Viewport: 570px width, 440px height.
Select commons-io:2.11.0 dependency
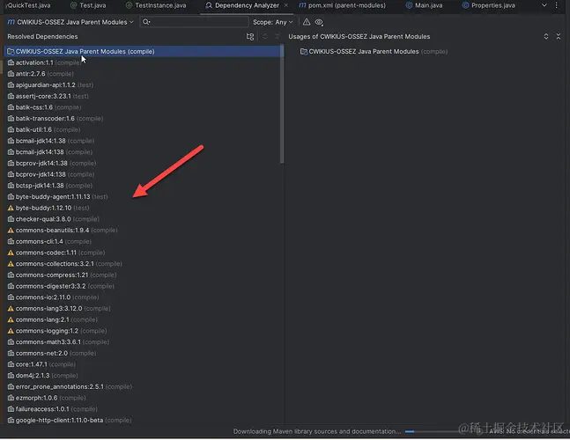click(x=53, y=297)
